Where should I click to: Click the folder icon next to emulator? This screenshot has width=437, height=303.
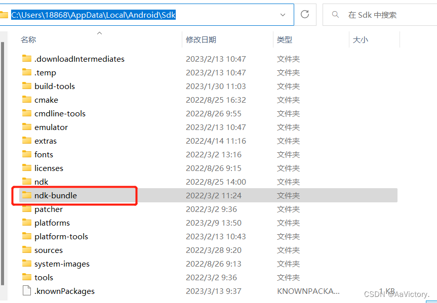pos(28,127)
